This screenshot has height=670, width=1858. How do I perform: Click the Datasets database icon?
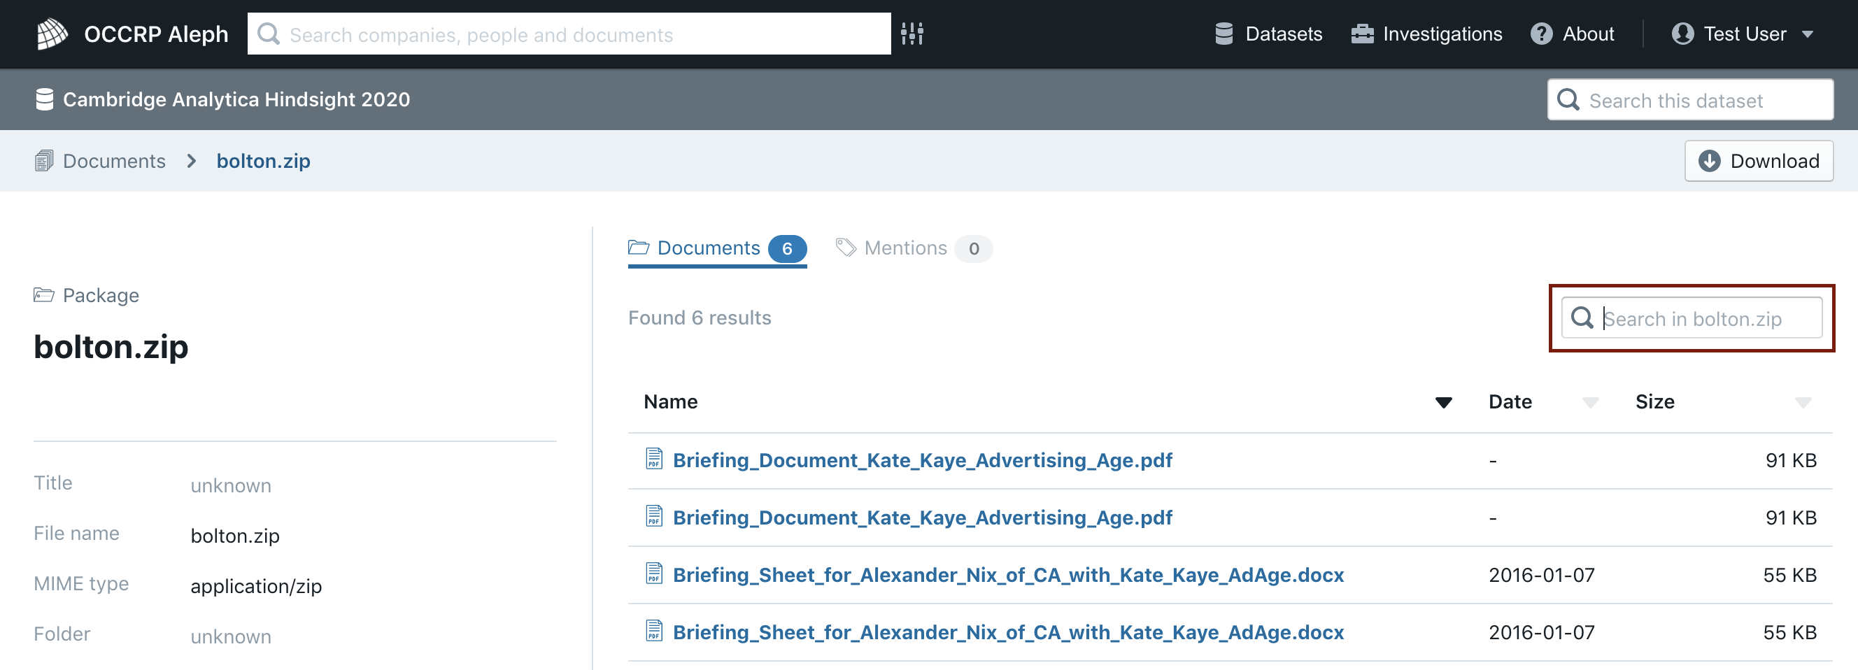click(x=1224, y=33)
